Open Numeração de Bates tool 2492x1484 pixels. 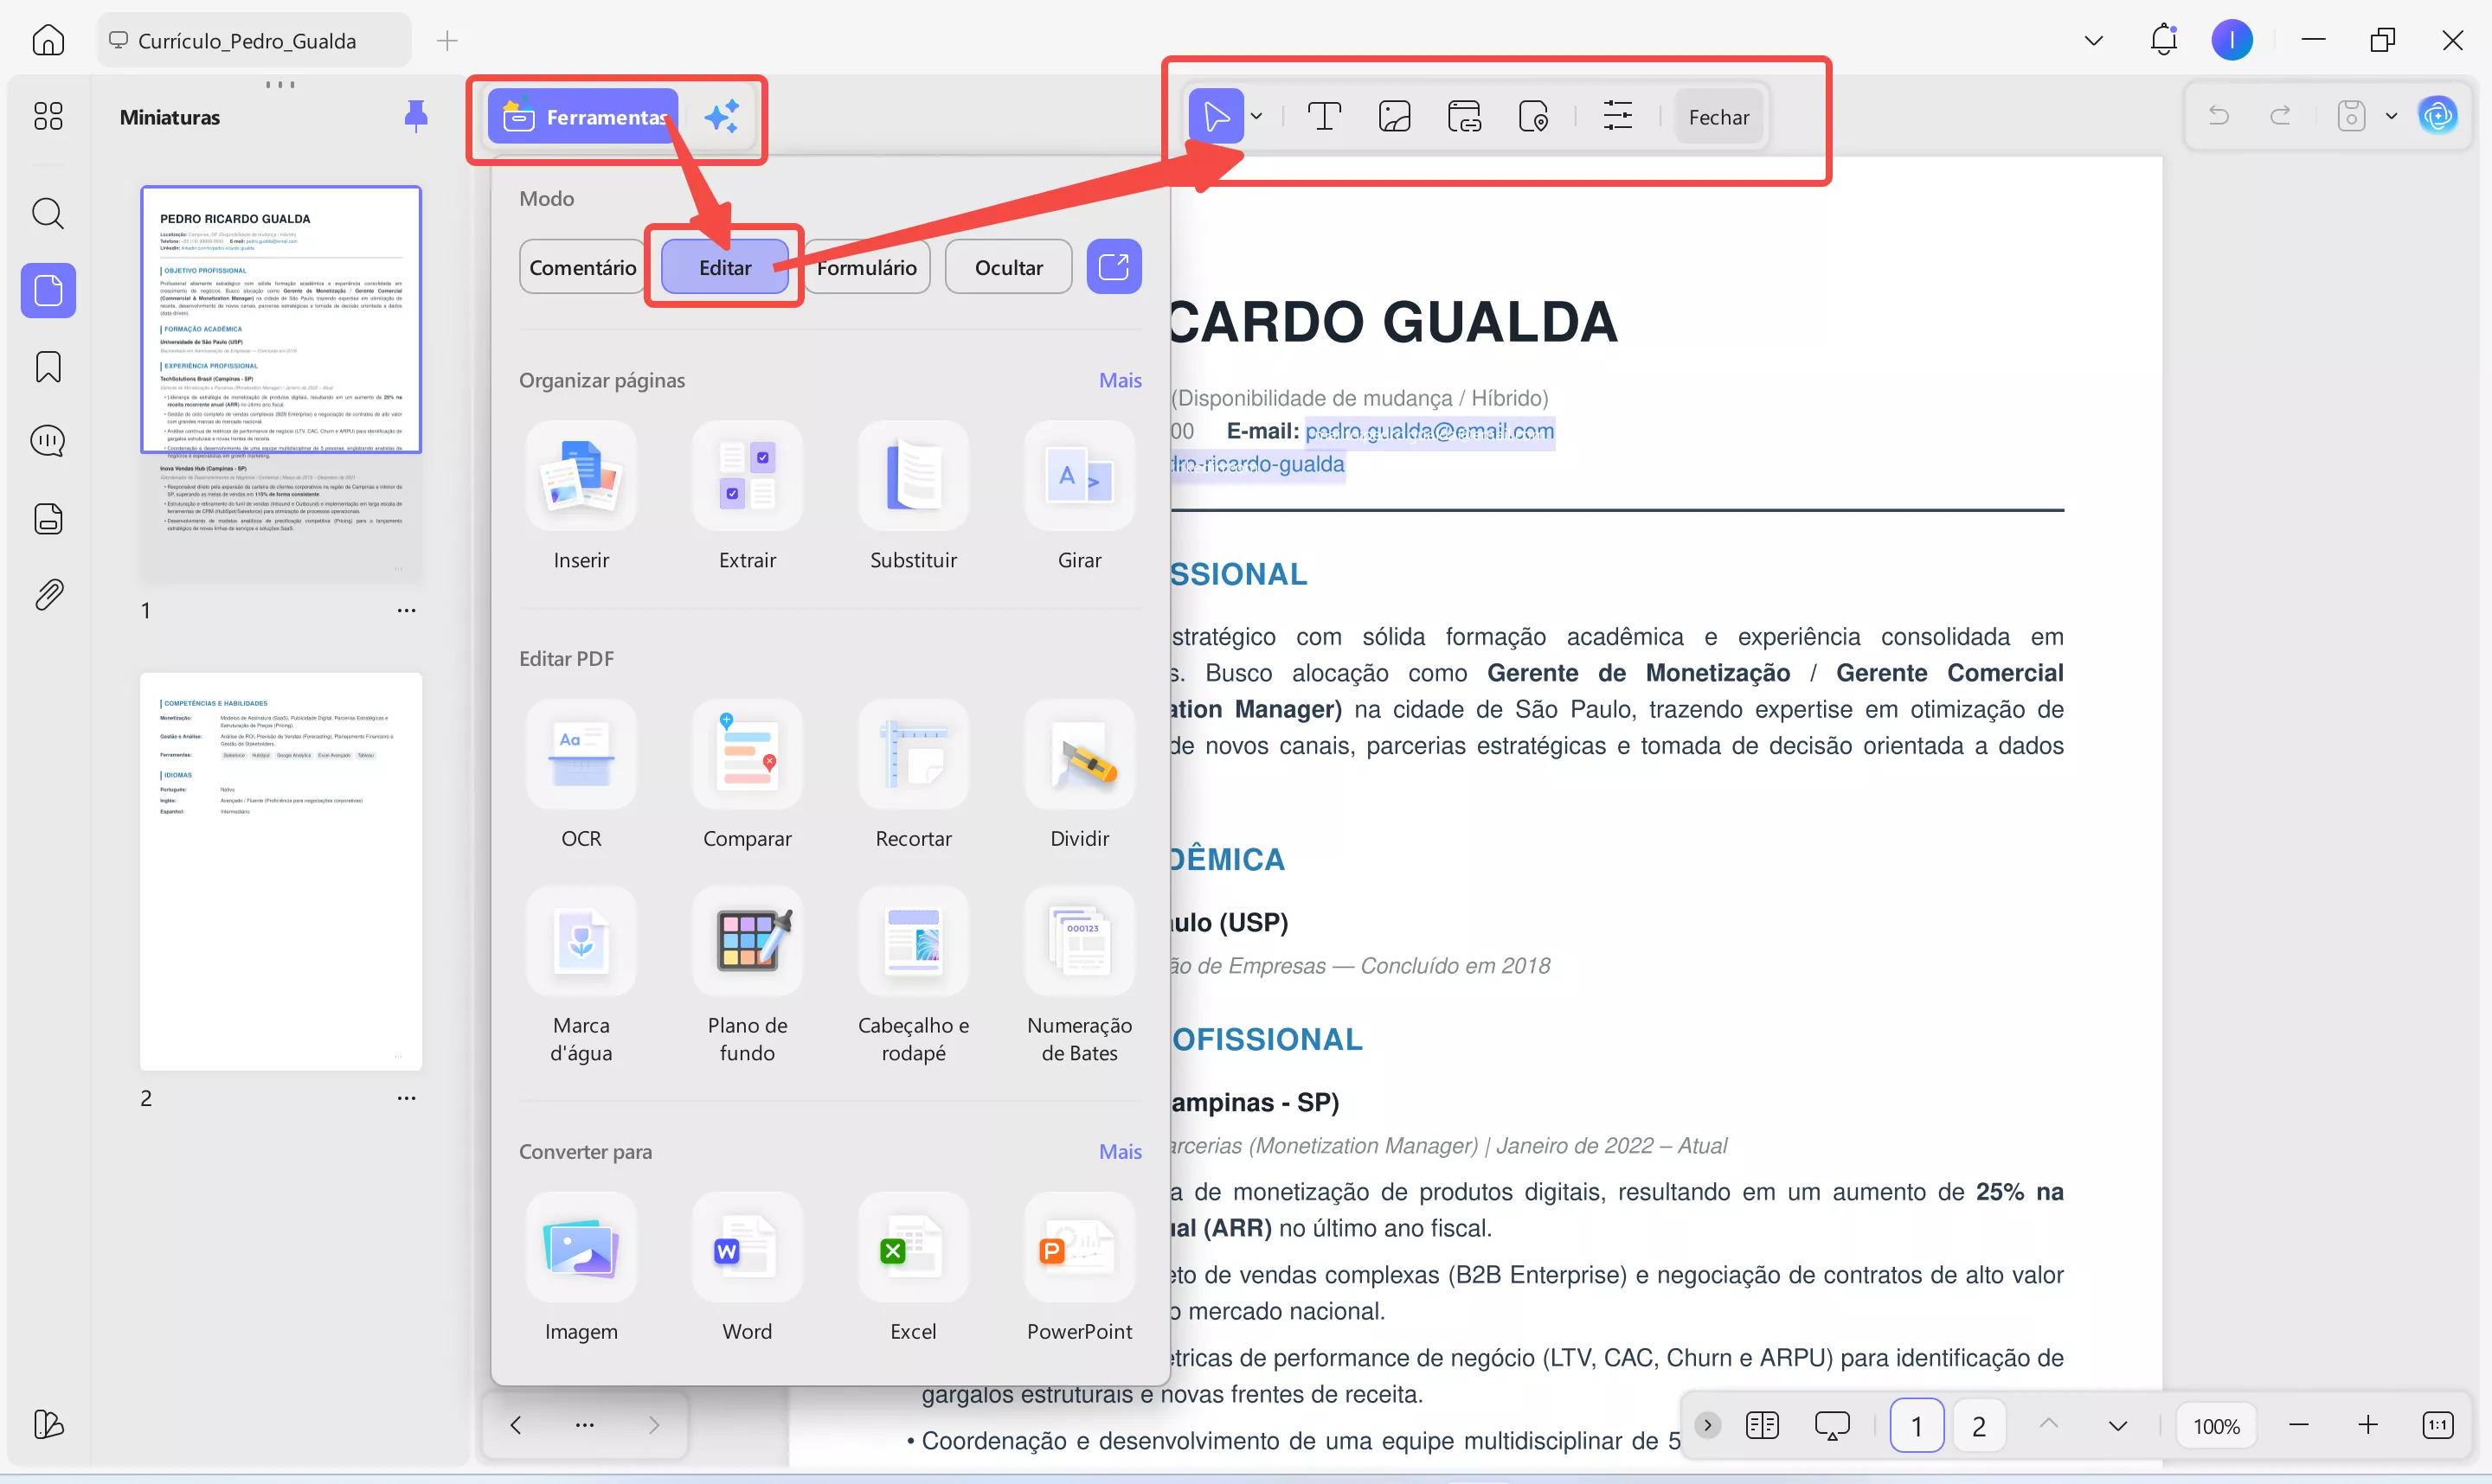[x=1079, y=976]
